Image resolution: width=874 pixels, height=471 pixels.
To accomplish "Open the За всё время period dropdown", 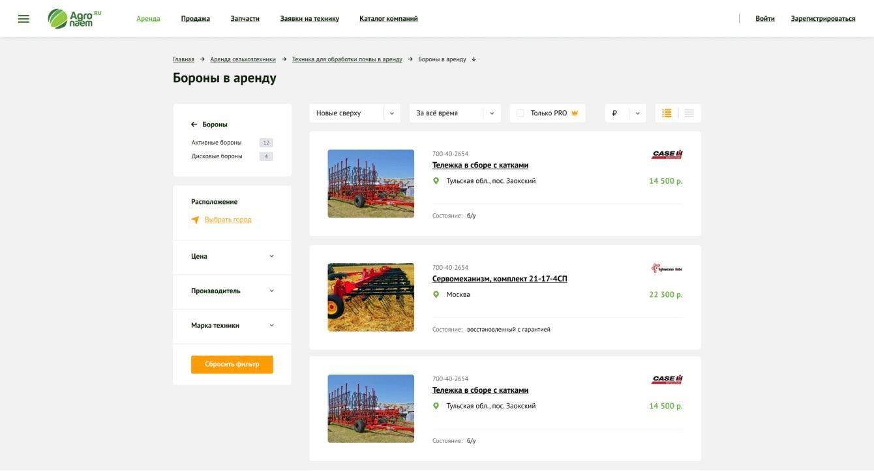I will [x=455, y=113].
